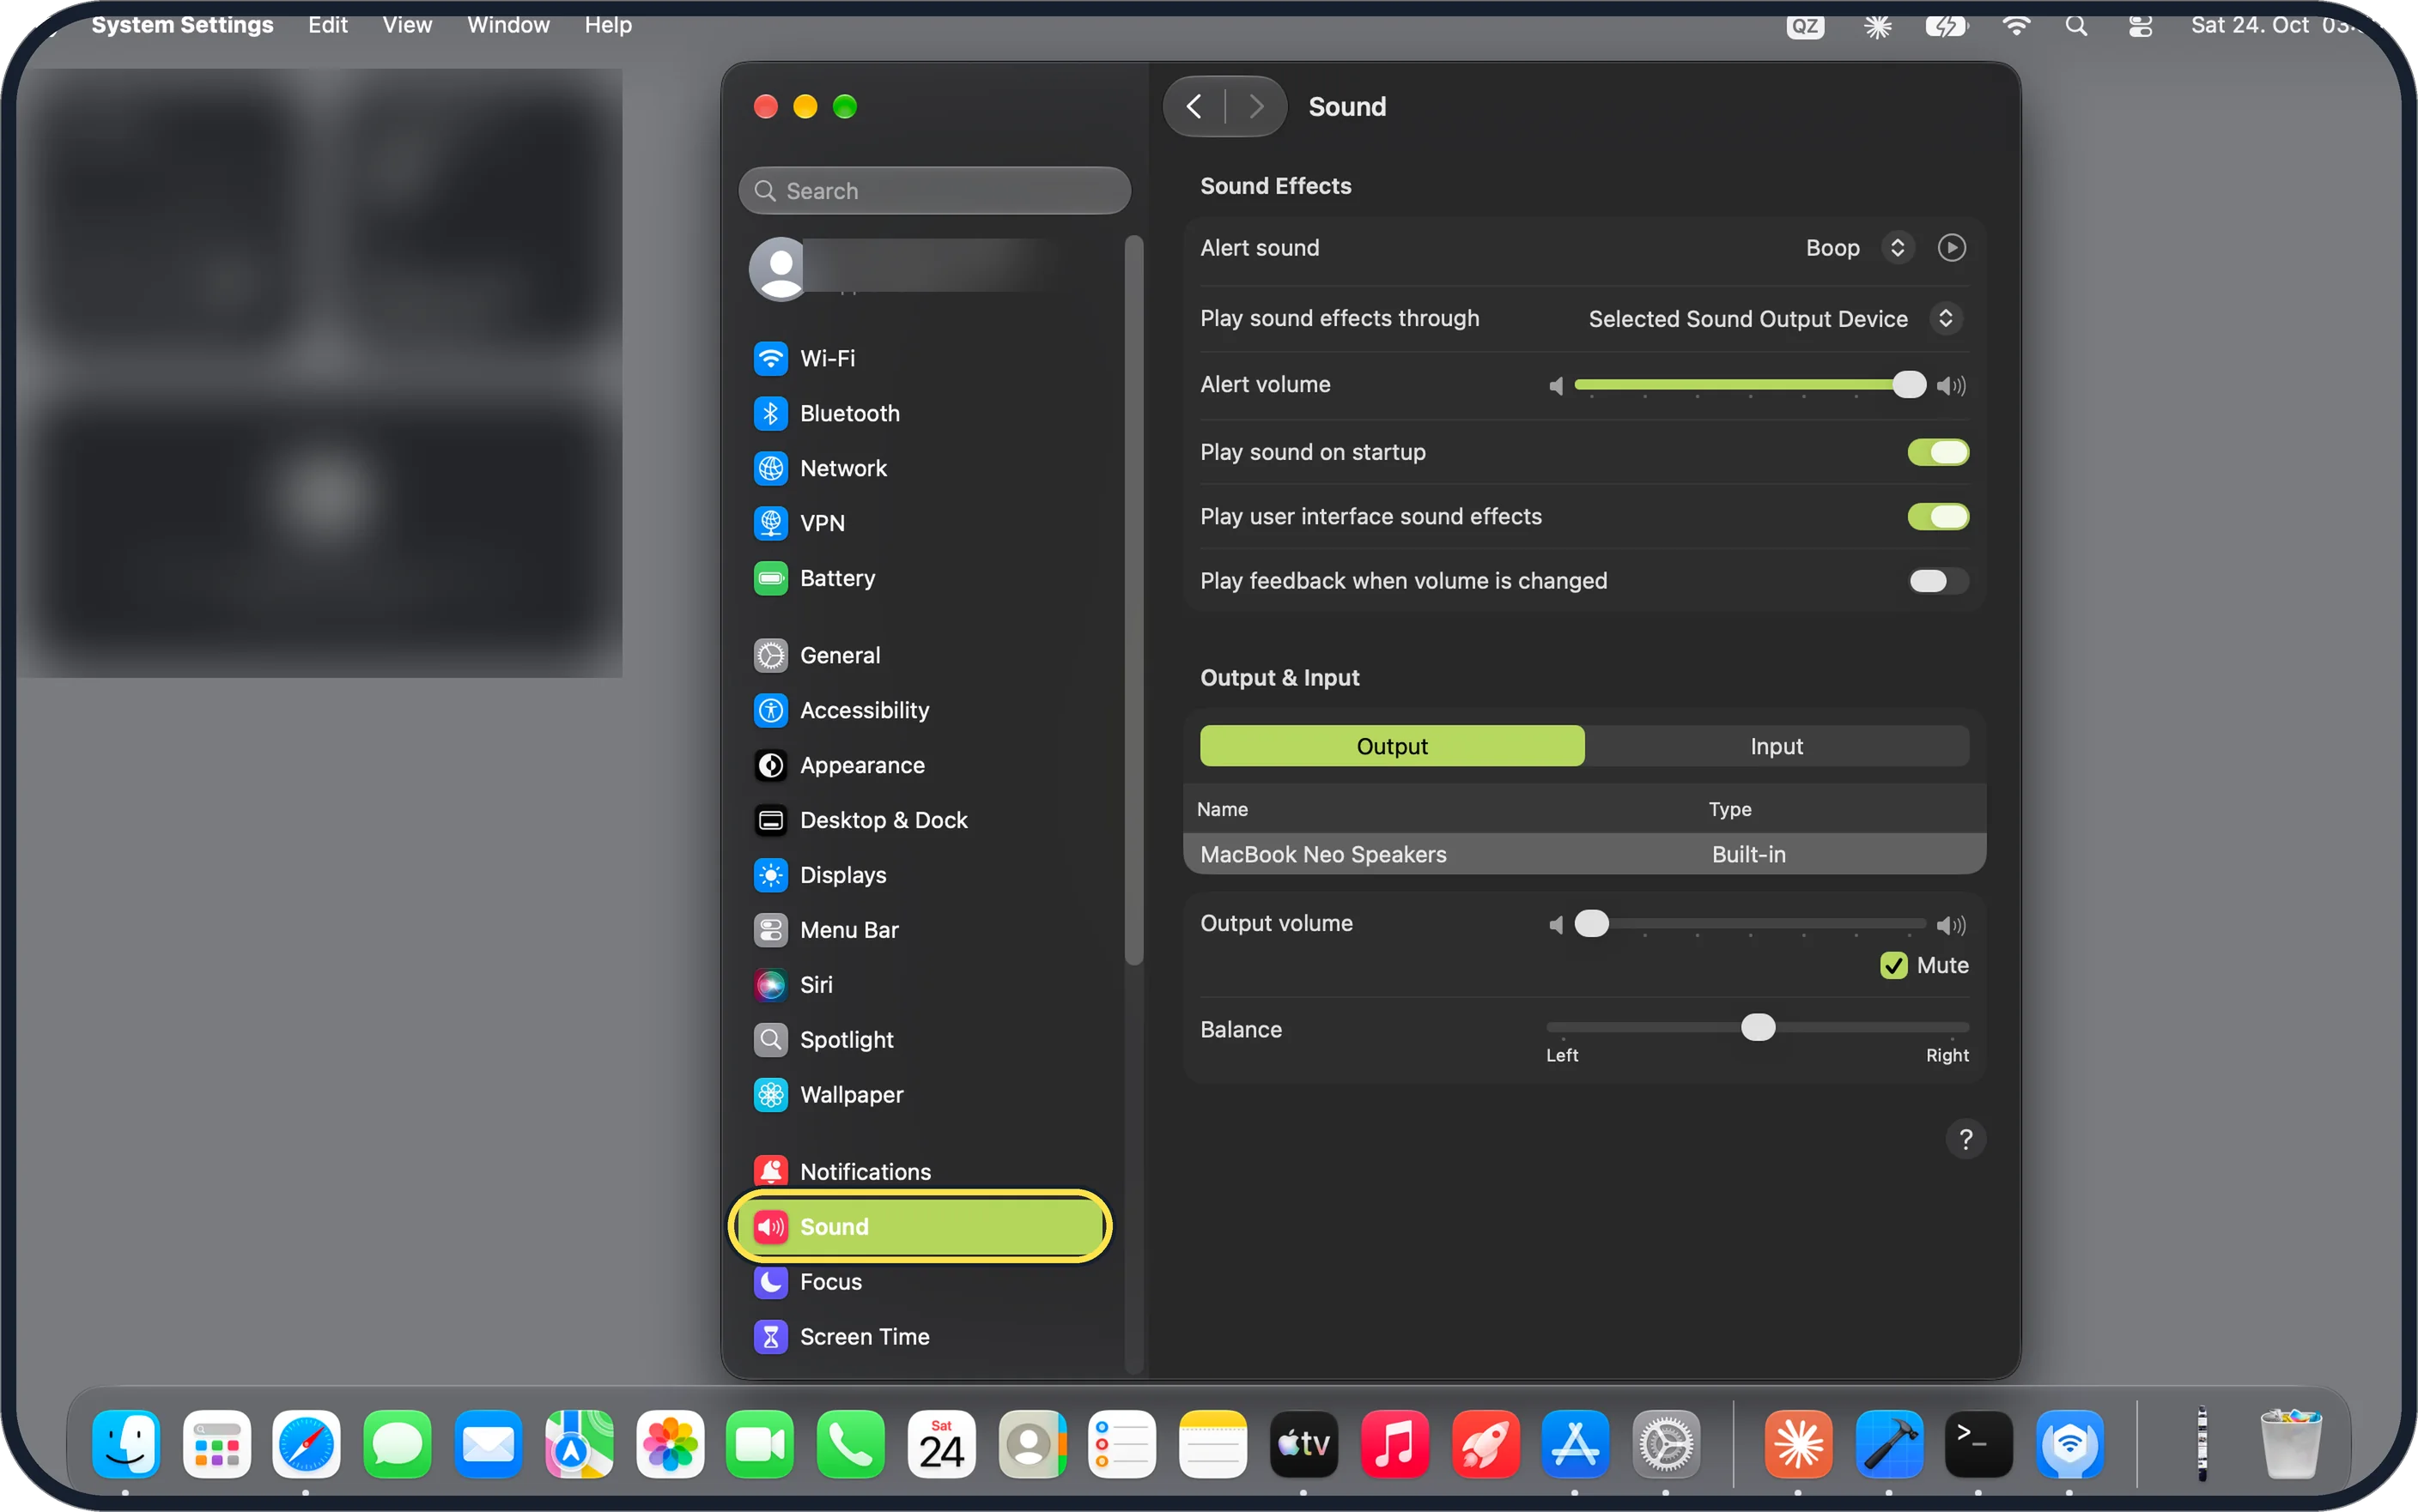Click the Balance slider

[x=1758, y=1028]
